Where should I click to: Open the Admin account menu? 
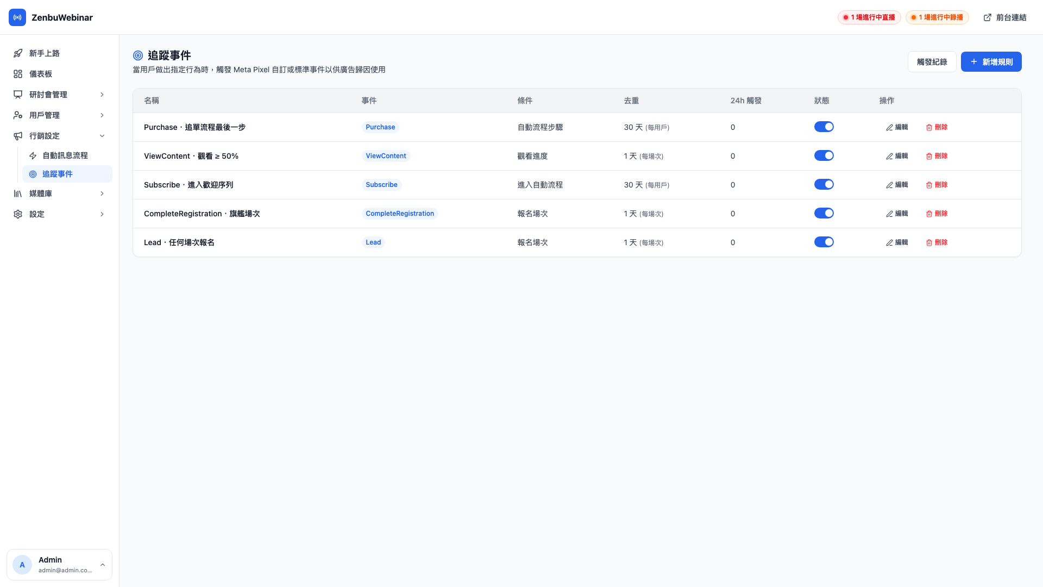59,565
